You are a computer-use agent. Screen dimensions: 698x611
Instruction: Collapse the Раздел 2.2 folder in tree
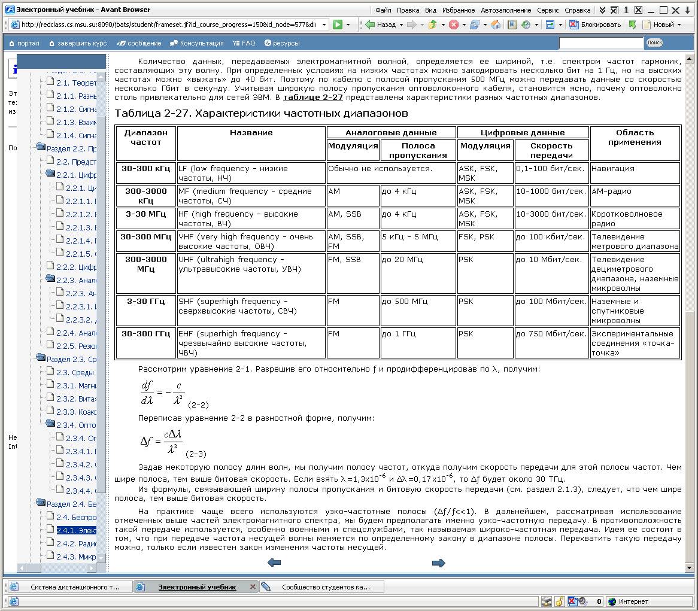pos(41,147)
